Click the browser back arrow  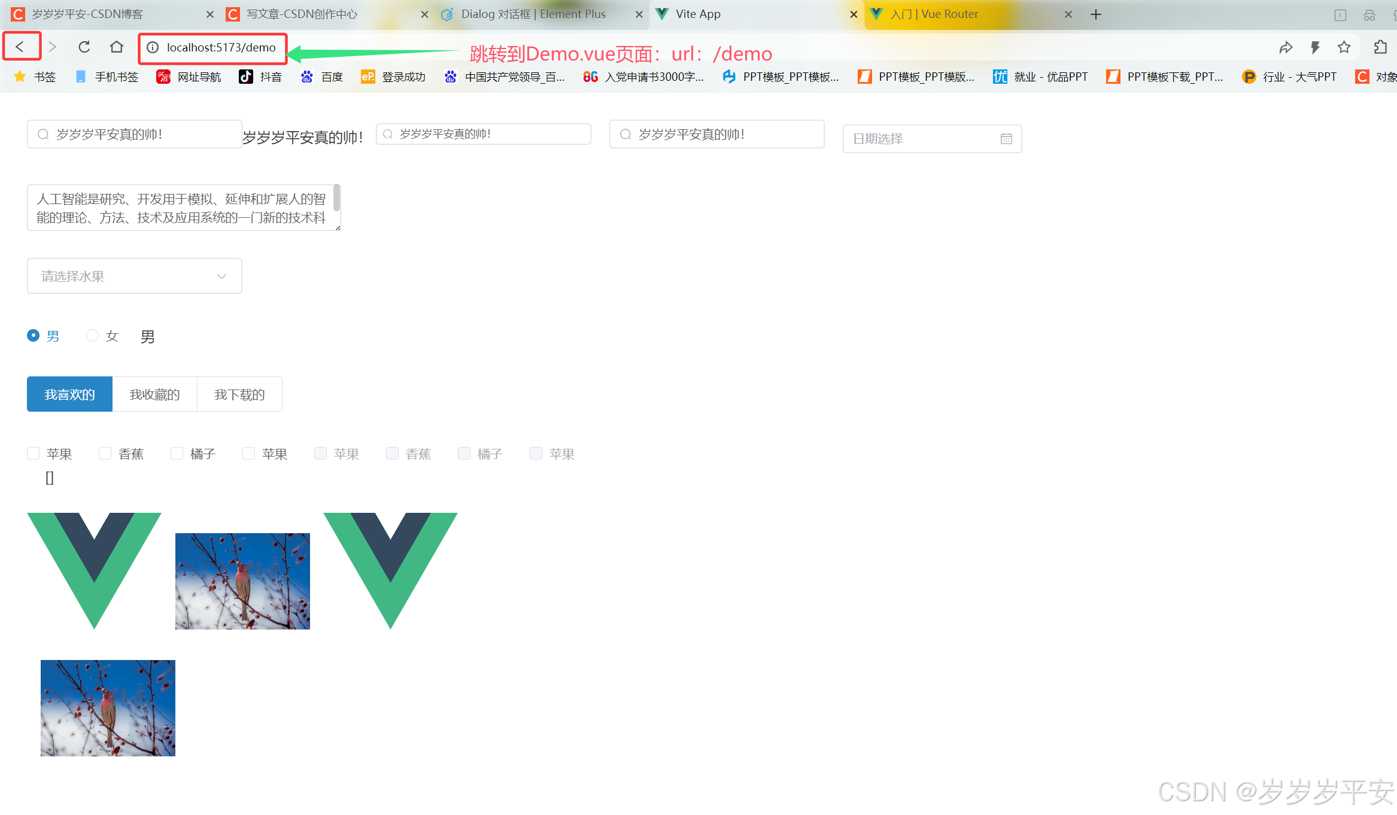coord(20,47)
